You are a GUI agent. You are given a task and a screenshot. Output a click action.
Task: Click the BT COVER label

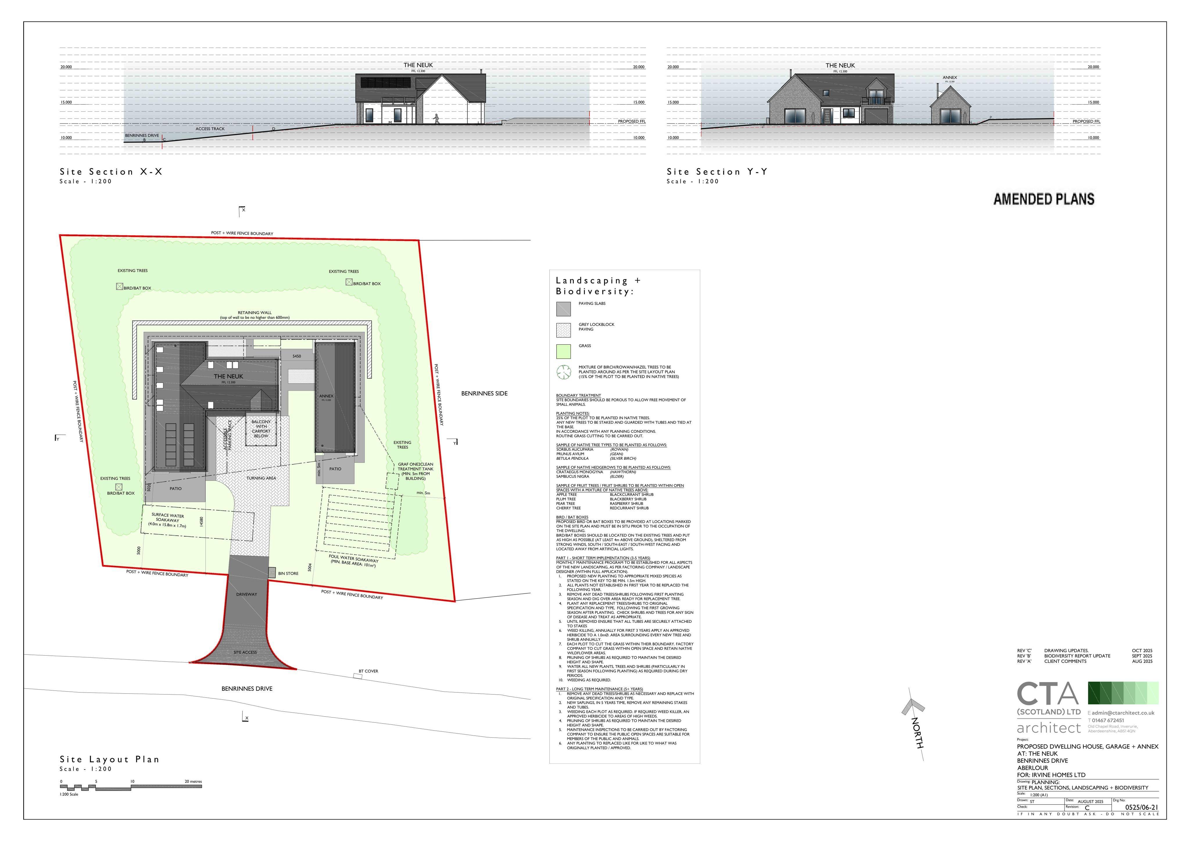pos(368,671)
